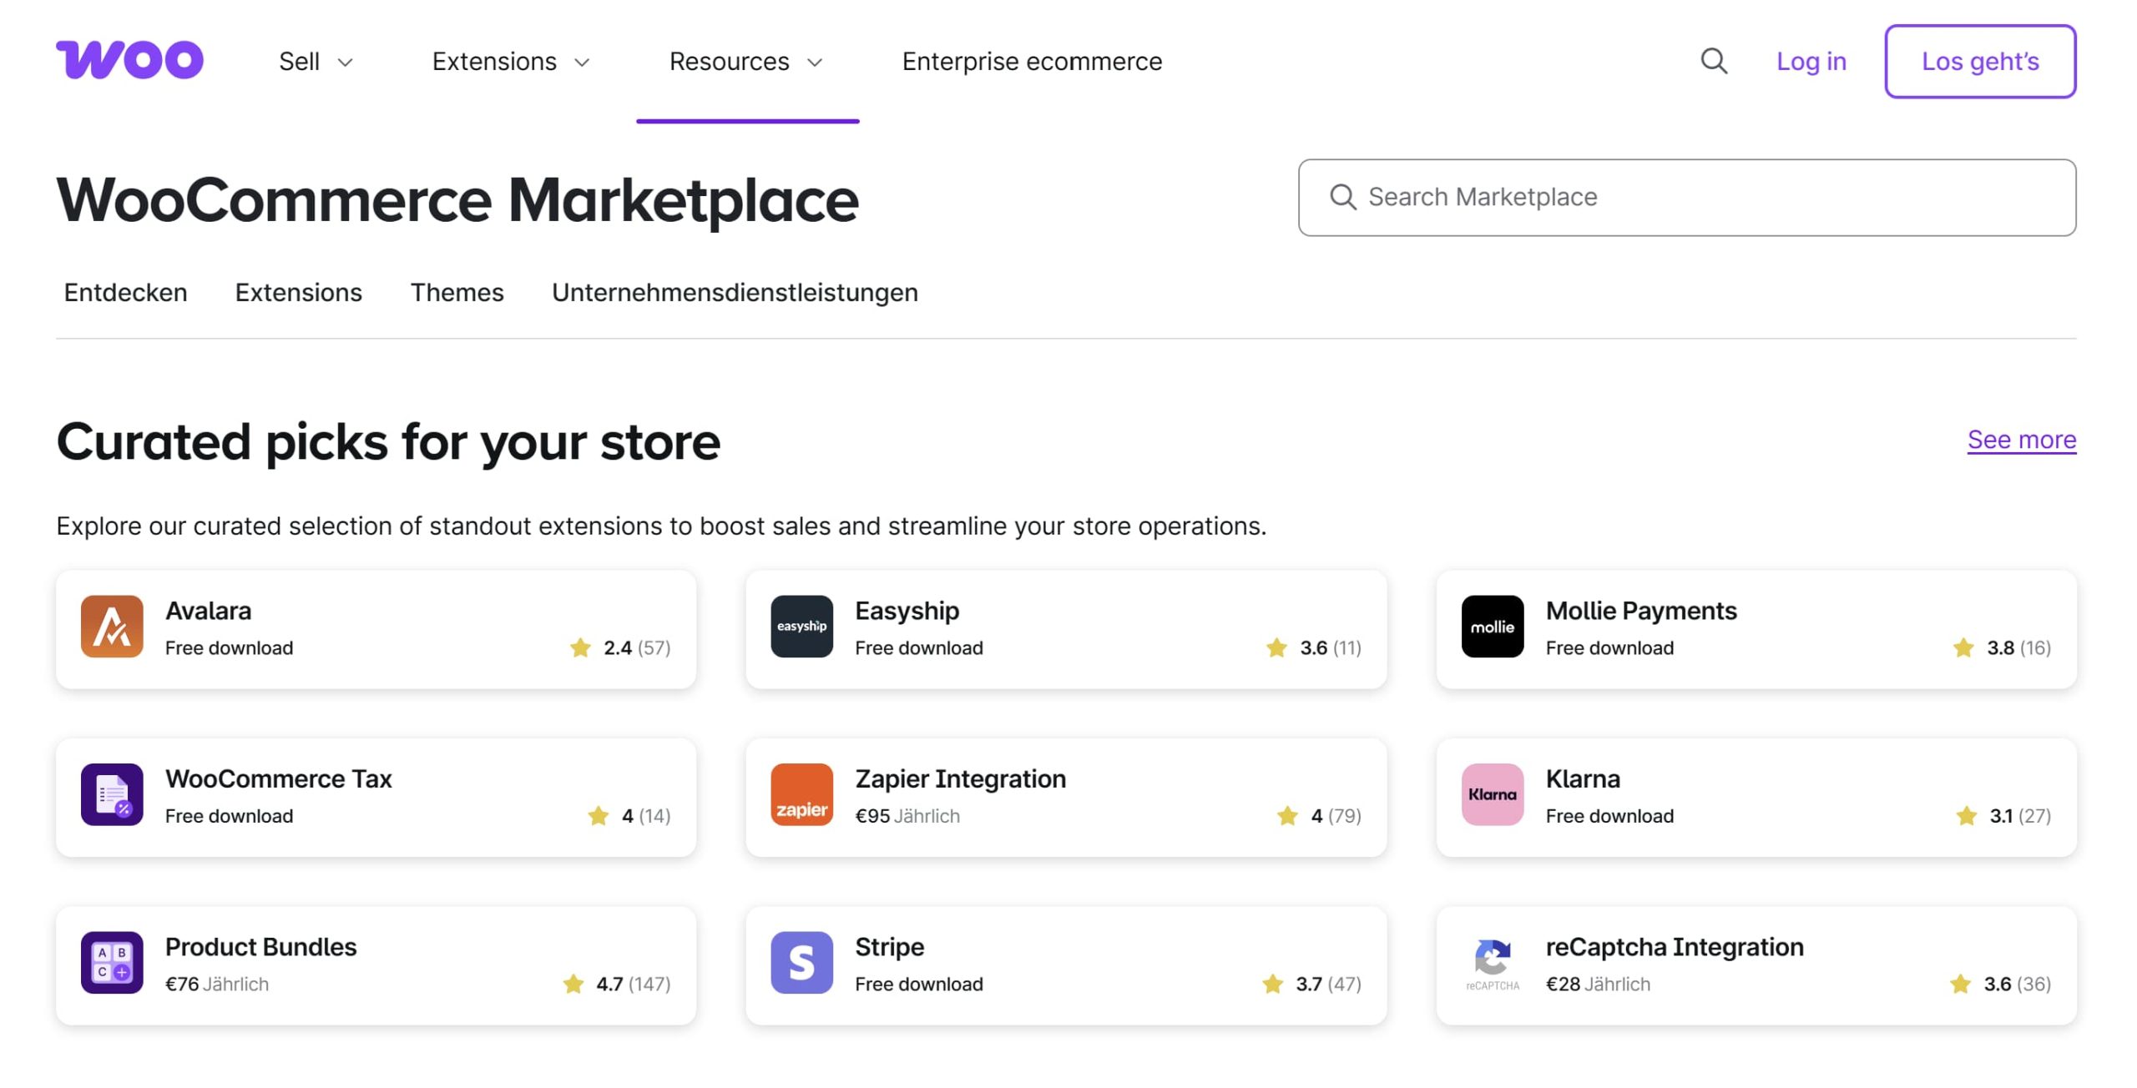Open the Sell navigation menu

(316, 61)
